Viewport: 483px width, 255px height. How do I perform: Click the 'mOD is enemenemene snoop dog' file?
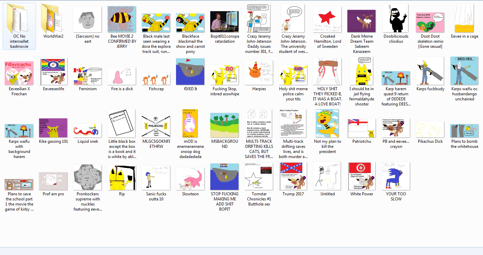190,134
